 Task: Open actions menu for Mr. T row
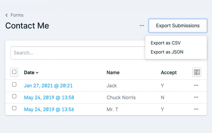click(196, 109)
